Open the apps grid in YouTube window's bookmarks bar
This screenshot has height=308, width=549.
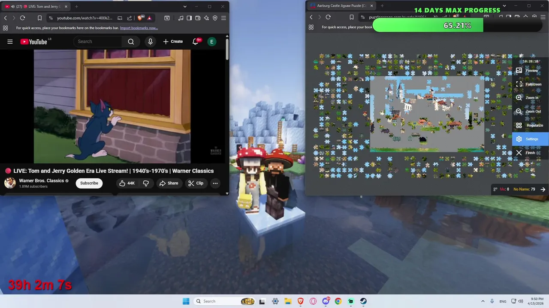click(5, 28)
